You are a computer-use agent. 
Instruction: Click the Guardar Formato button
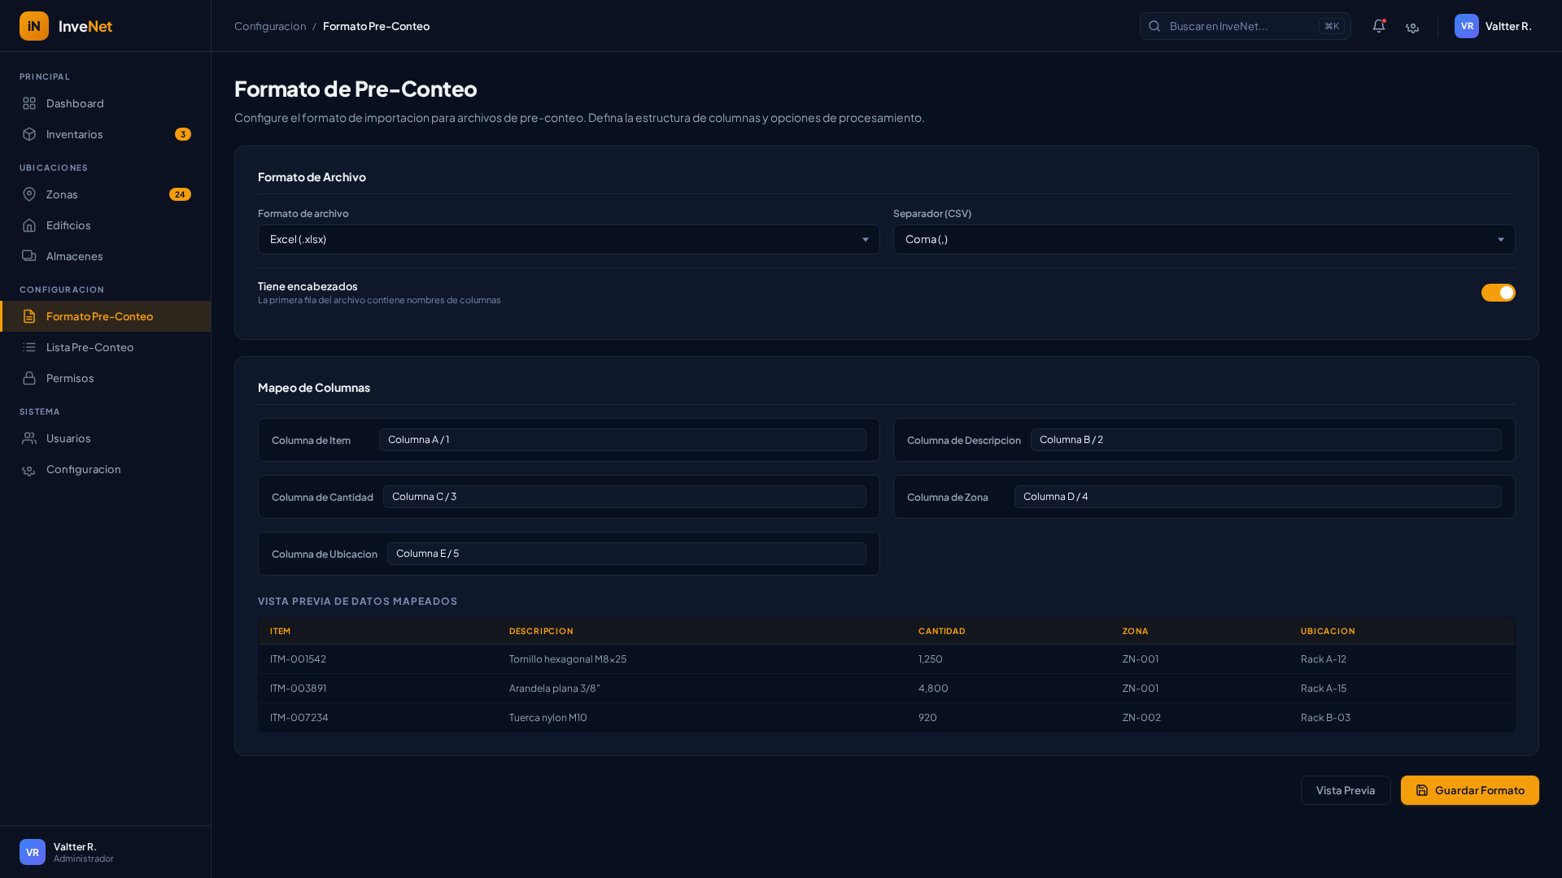tap(1469, 790)
